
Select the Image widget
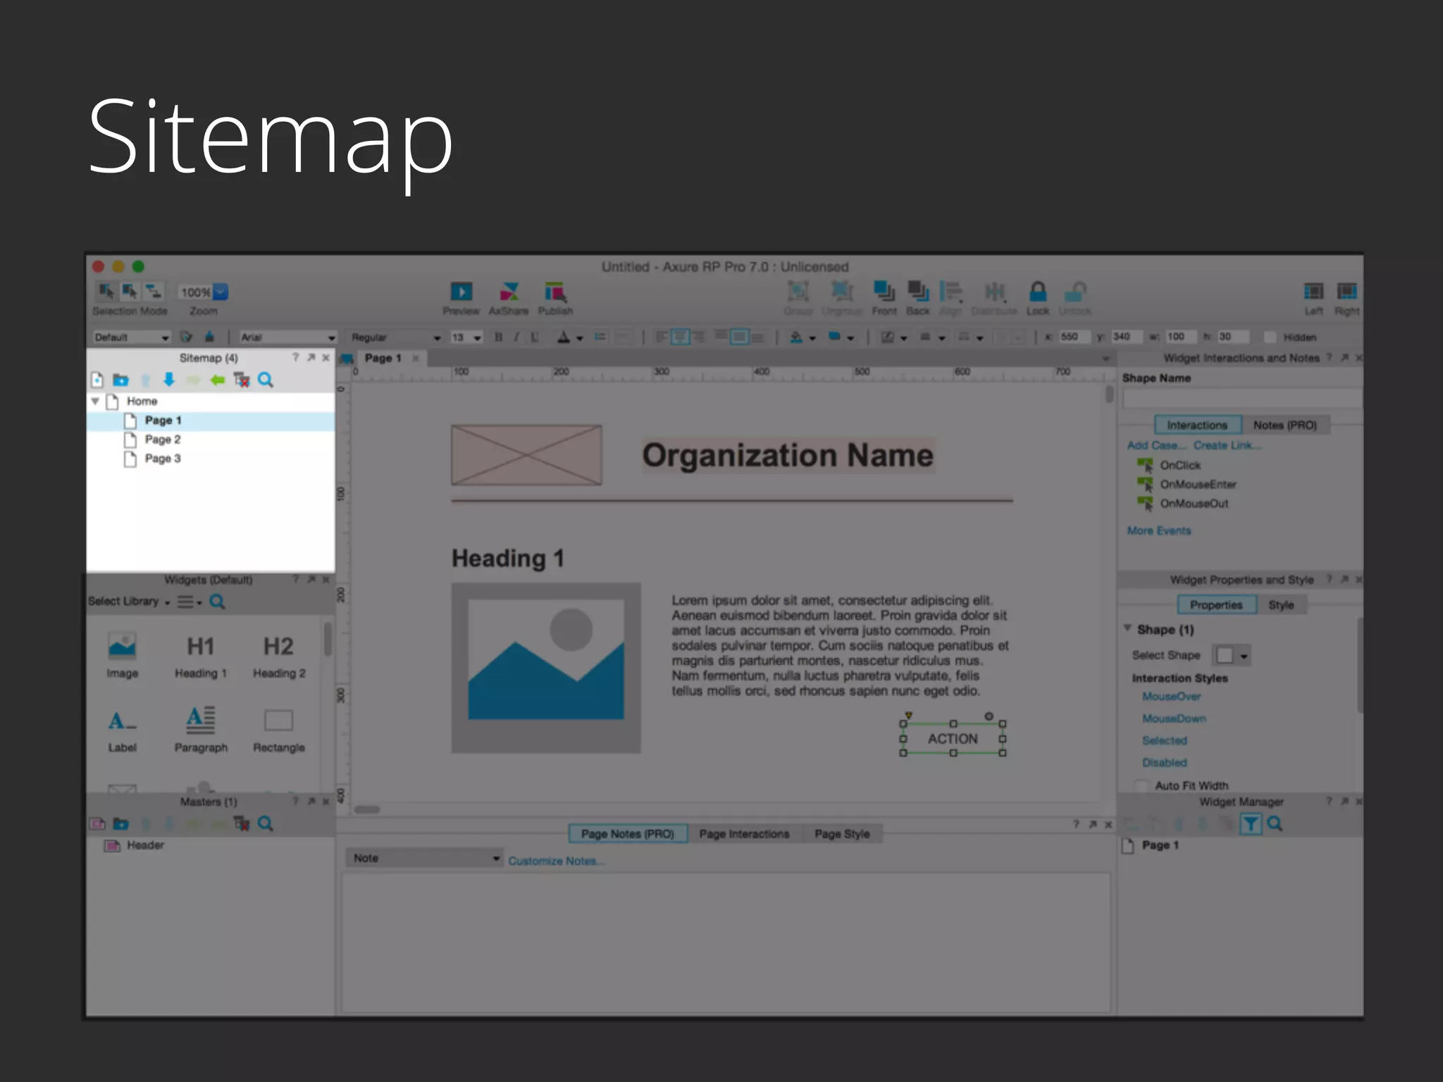pos(122,655)
